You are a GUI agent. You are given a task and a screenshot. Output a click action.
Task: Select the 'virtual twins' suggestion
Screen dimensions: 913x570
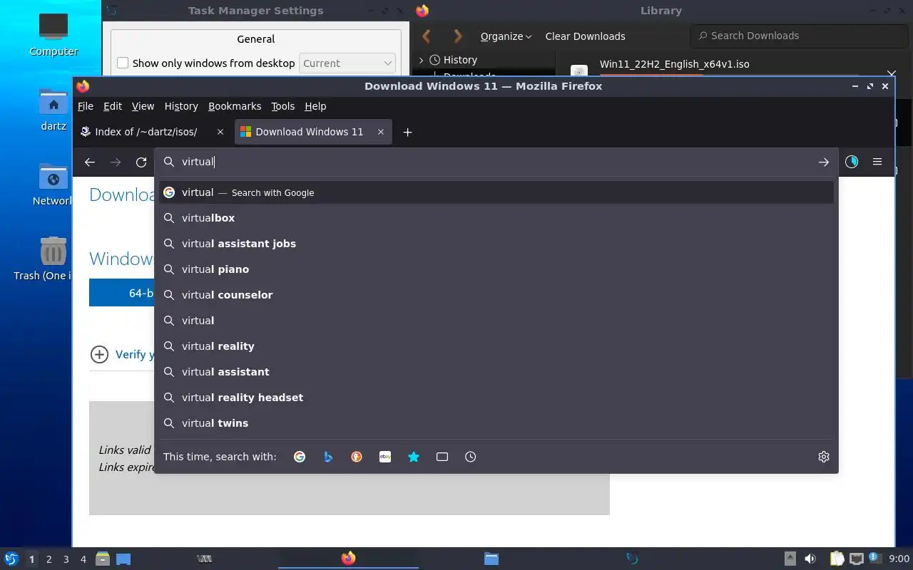496,423
